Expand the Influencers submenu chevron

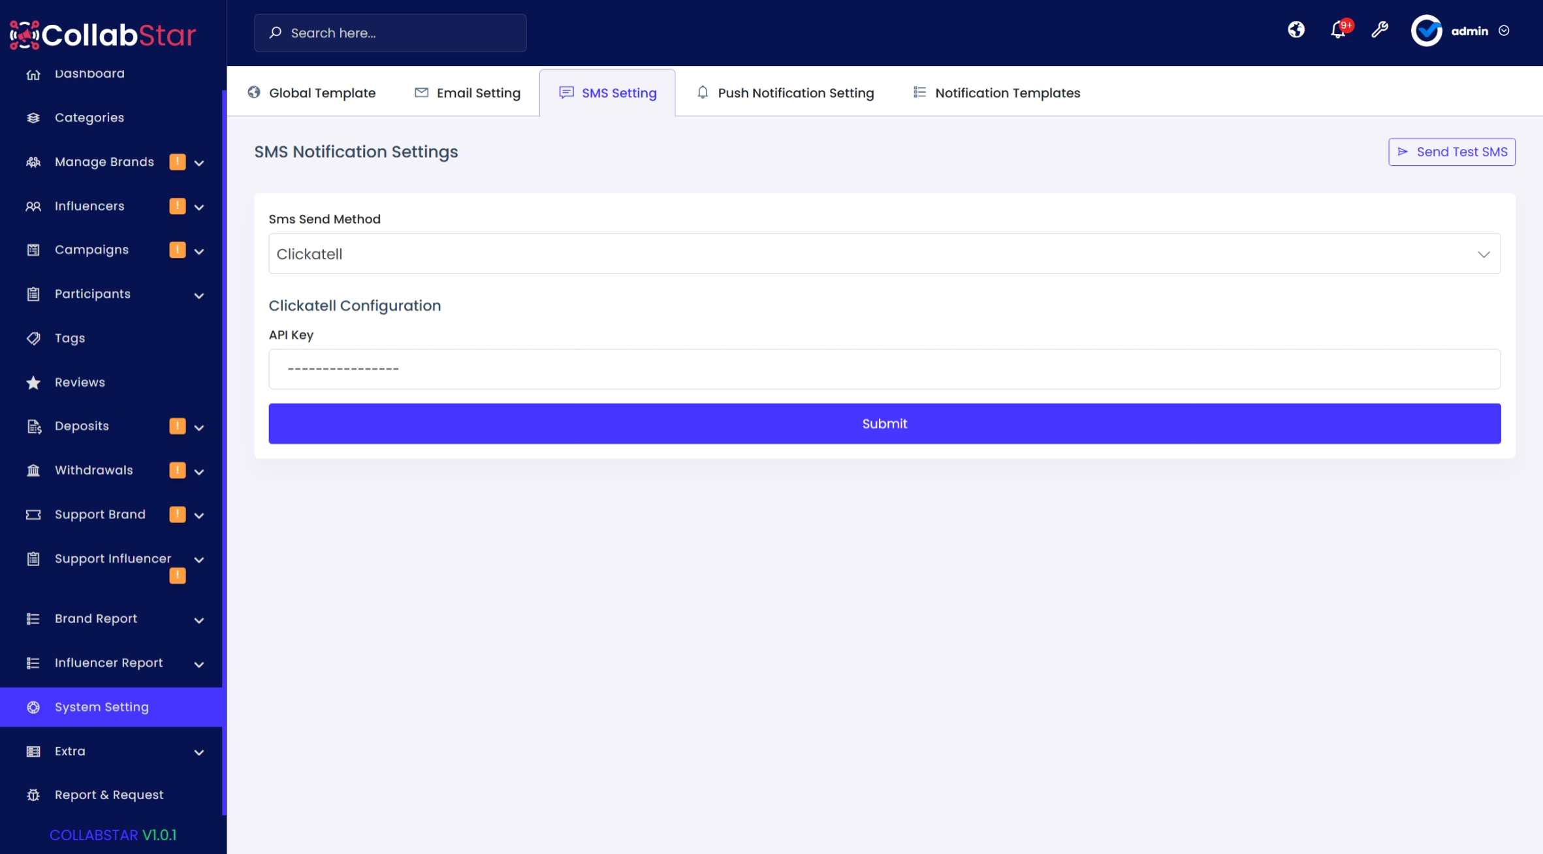[x=199, y=207]
